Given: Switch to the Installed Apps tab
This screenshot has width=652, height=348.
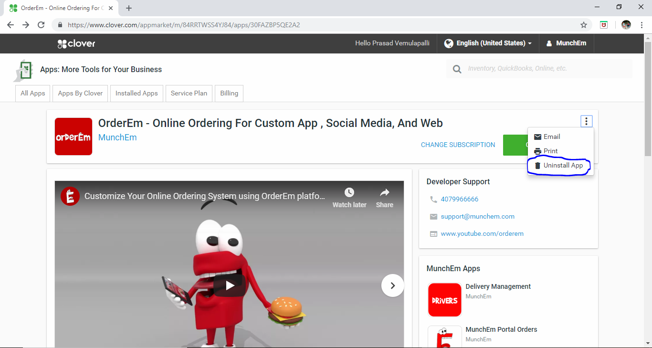Looking at the screenshot, I should point(137,93).
